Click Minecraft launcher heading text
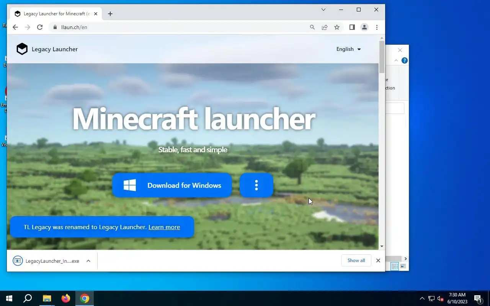This screenshot has height=306, width=490. [193, 119]
